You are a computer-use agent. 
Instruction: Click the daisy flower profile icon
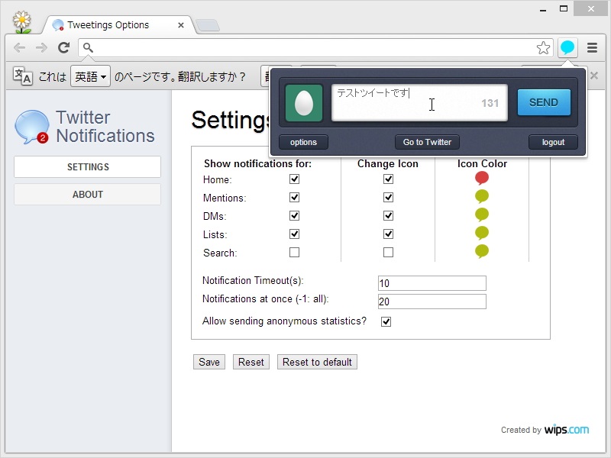[x=22, y=22]
